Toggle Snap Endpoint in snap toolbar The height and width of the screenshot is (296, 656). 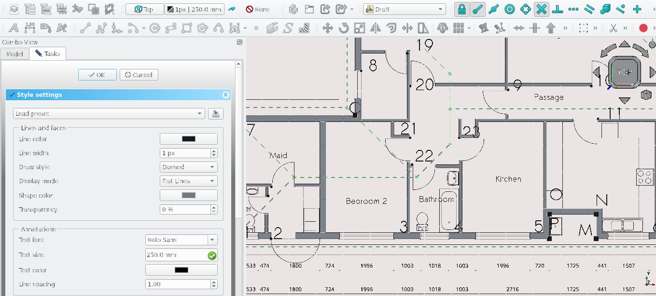click(478, 9)
